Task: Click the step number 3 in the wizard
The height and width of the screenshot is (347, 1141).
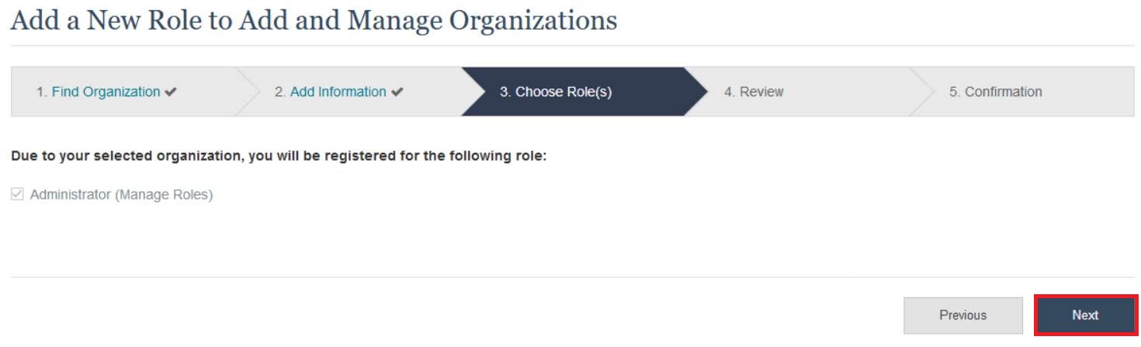Action: (505, 92)
